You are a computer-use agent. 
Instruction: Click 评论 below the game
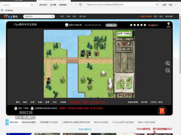55,102
